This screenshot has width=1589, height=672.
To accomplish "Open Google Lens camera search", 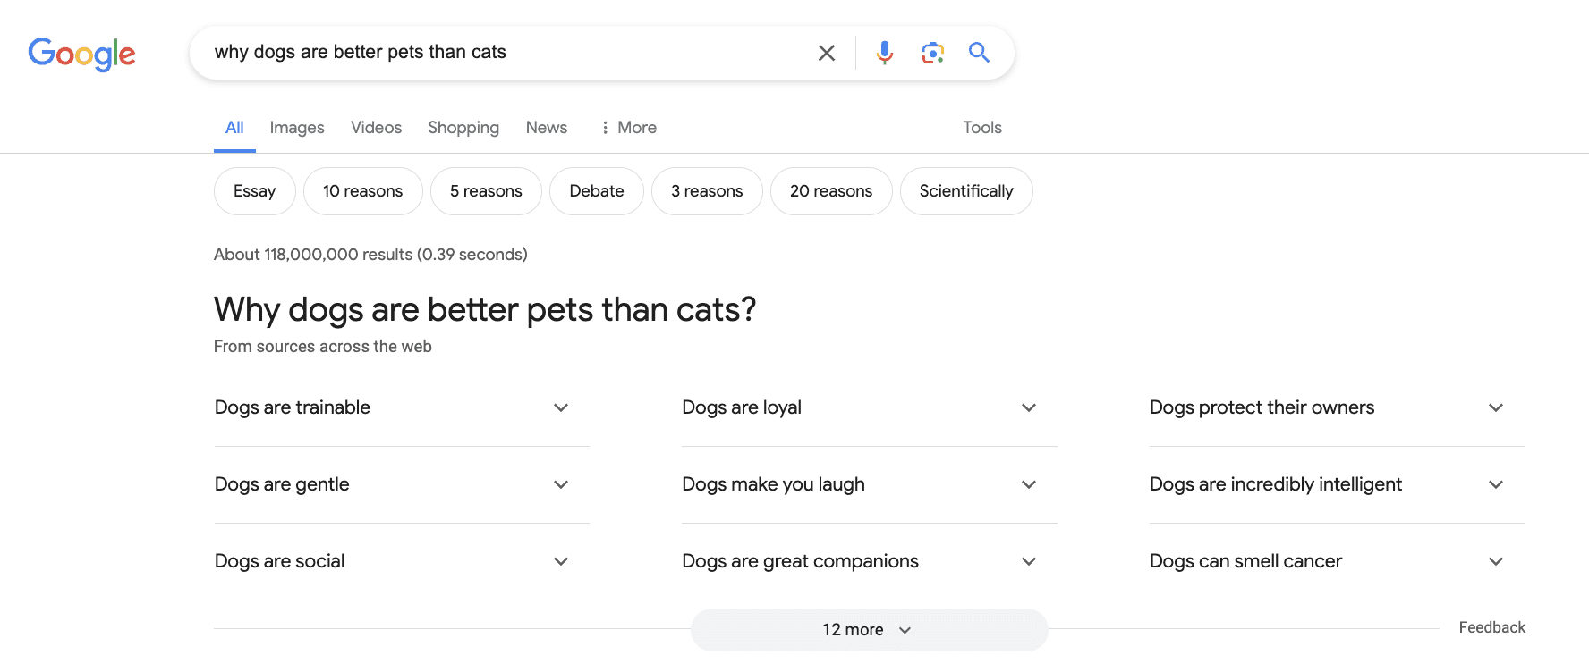I will click(933, 53).
